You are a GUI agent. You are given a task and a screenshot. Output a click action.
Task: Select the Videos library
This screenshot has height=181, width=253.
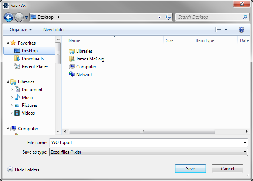(x=28, y=113)
